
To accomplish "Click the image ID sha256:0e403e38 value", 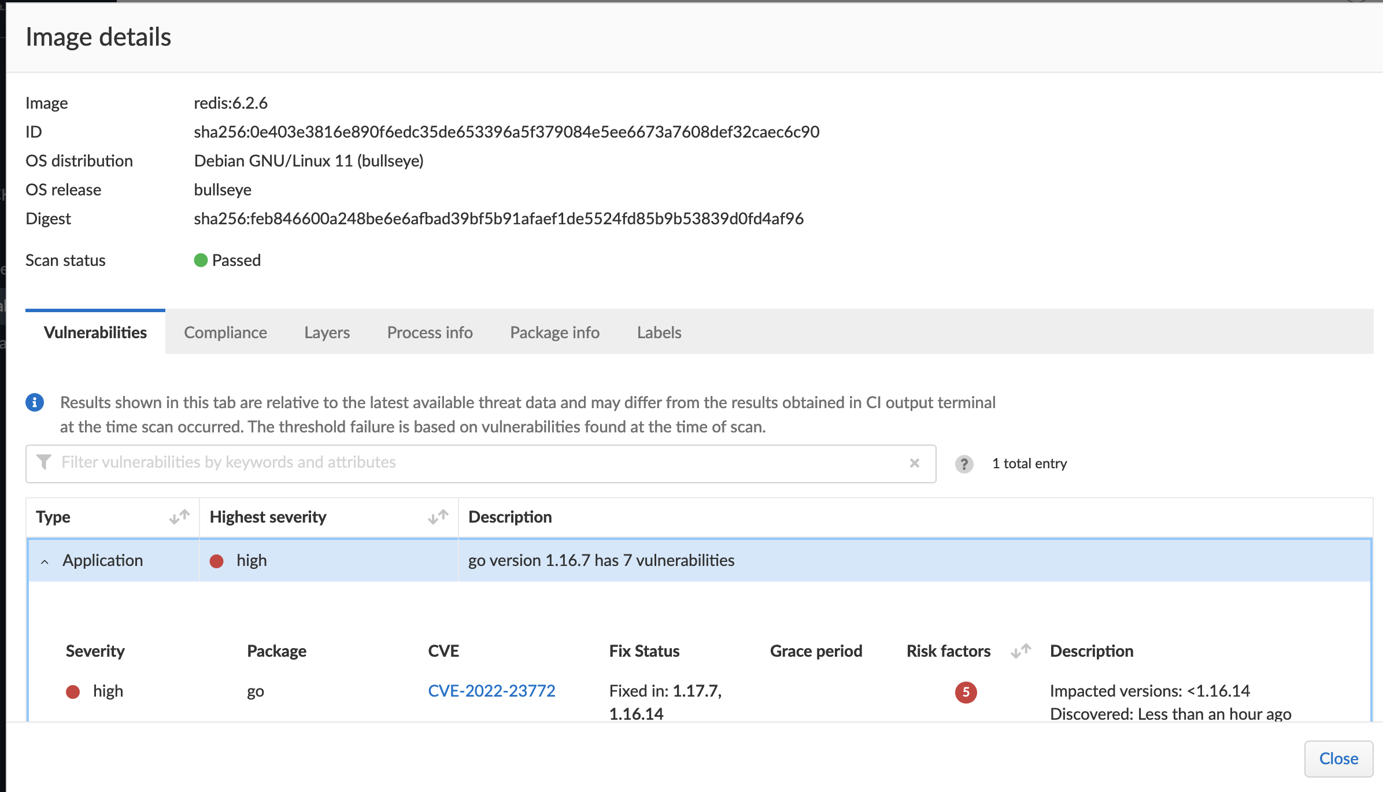I will click(x=506, y=132).
